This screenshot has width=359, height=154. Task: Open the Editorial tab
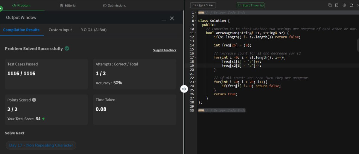point(68,5)
